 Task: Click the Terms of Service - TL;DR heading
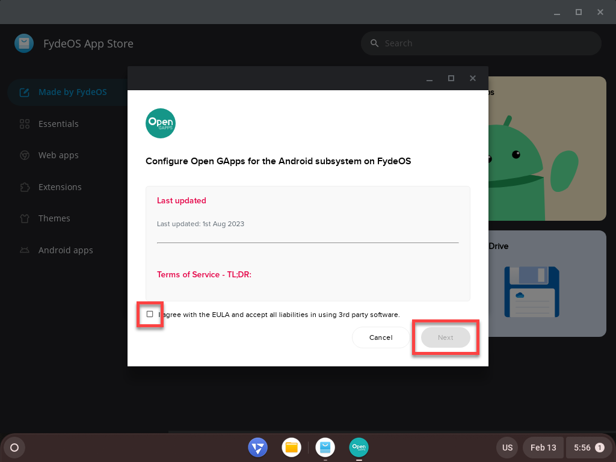click(204, 274)
